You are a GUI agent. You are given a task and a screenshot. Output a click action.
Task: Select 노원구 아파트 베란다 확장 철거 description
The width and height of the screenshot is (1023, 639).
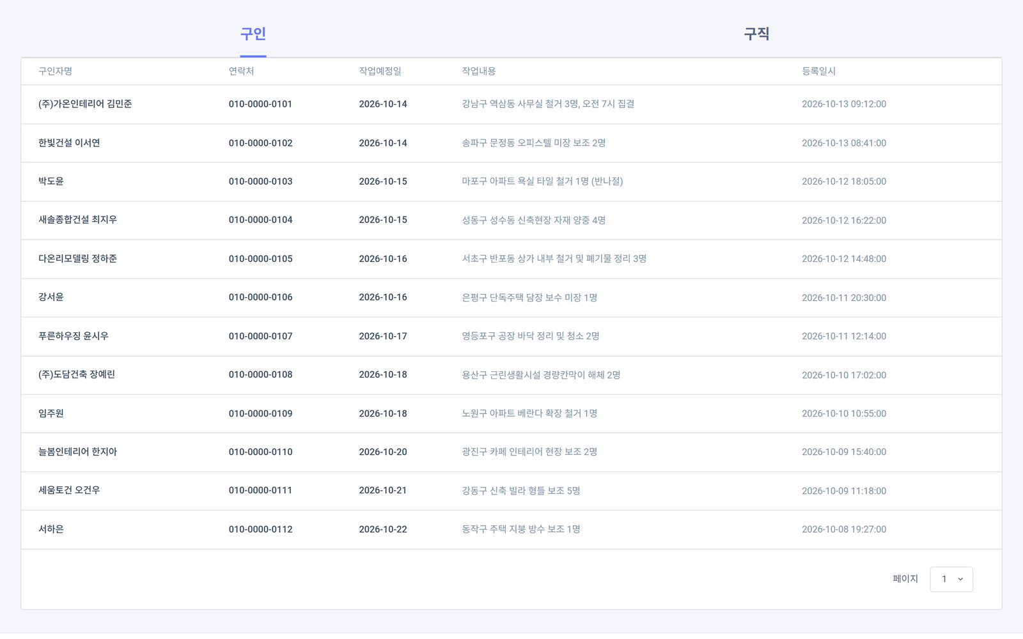coord(529,413)
